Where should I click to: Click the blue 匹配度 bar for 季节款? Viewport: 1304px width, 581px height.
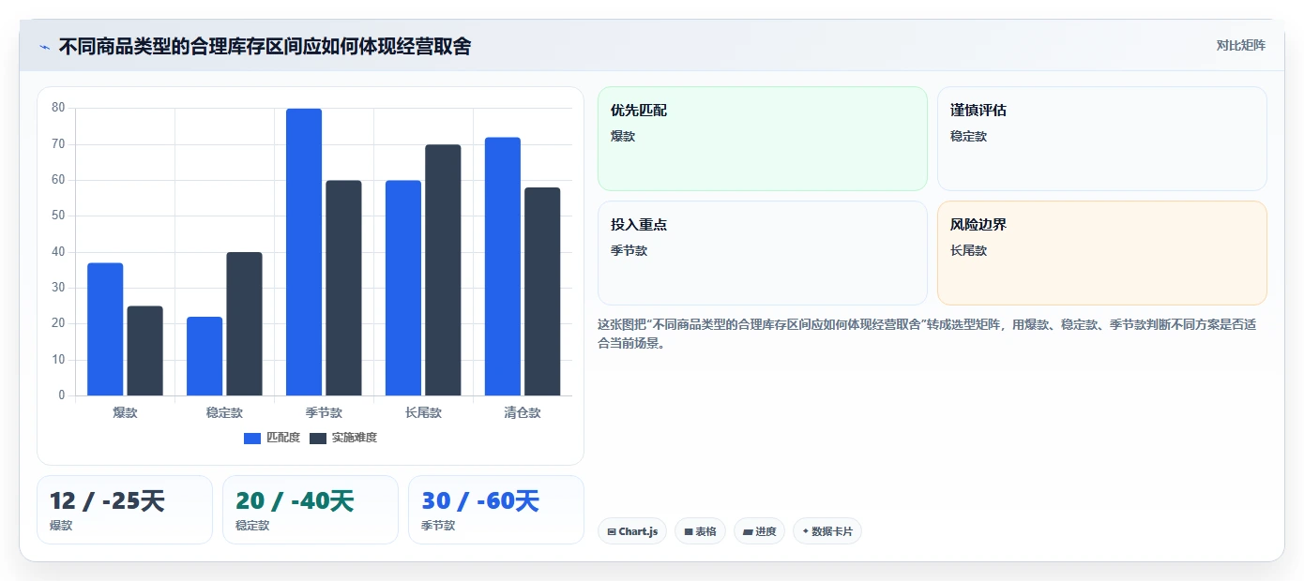(x=304, y=252)
